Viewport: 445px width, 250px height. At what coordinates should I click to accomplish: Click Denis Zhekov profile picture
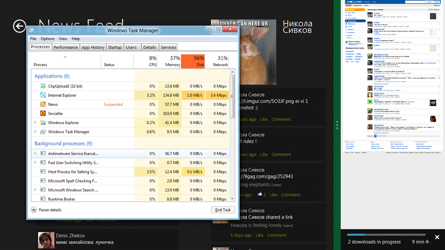[x=46, y=240]
